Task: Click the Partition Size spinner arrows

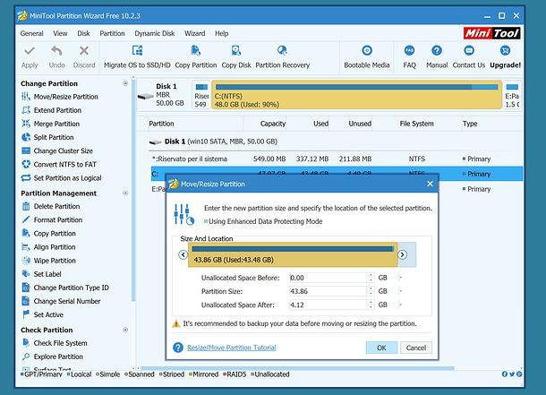Action: tap(371, 291)
